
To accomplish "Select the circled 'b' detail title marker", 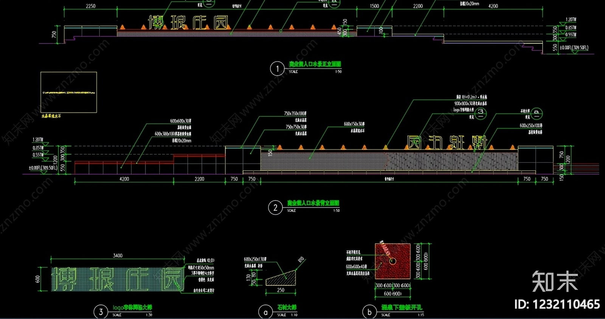I will 369,312.
